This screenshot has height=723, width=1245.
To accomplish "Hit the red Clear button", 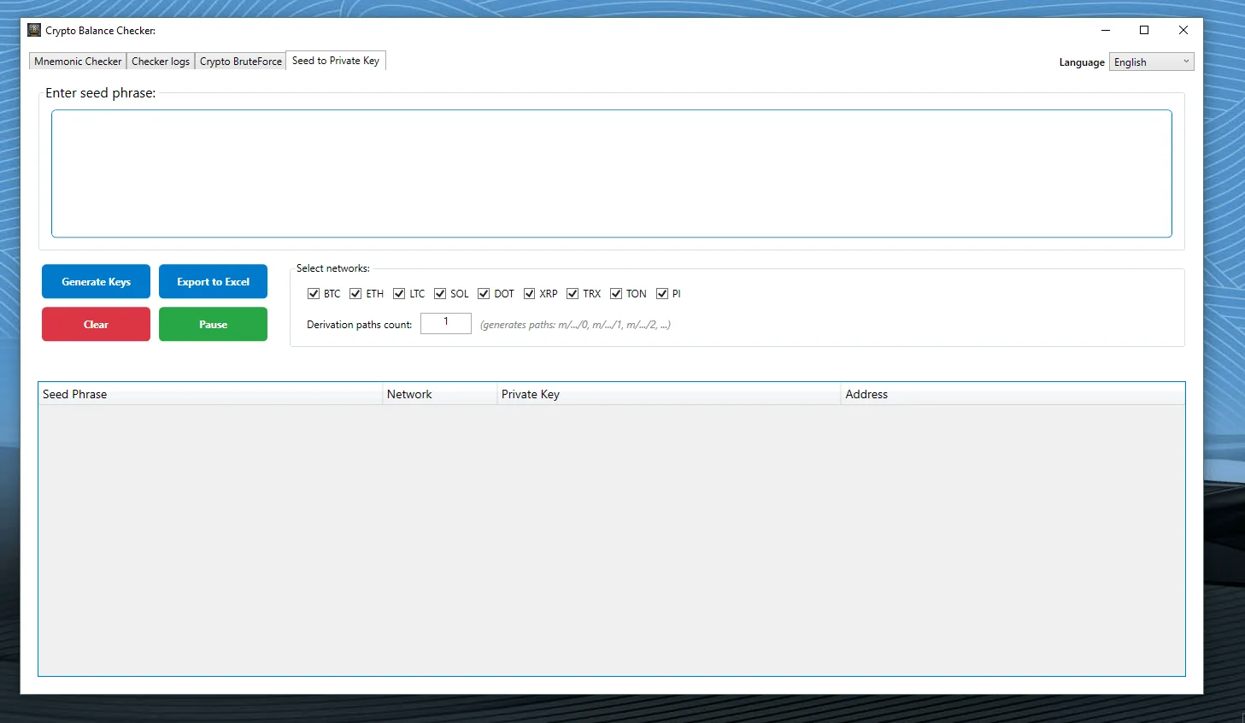I will point(96,324).
